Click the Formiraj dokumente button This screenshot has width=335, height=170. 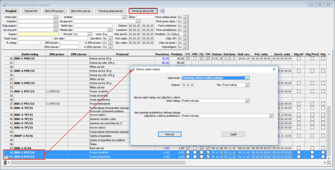[x=111, y=11]
